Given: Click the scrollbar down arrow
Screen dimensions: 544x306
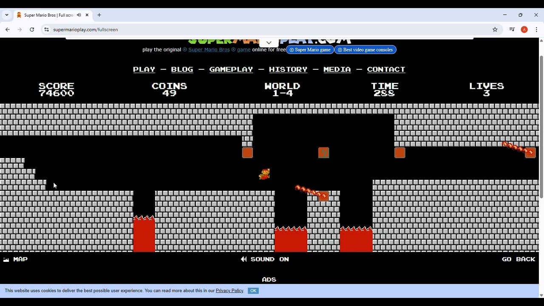Looking at the screenshot, I should 541,295.
